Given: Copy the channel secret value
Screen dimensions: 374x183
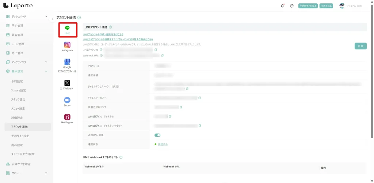Looking at the screenshot, I should (x=200, y=98).
